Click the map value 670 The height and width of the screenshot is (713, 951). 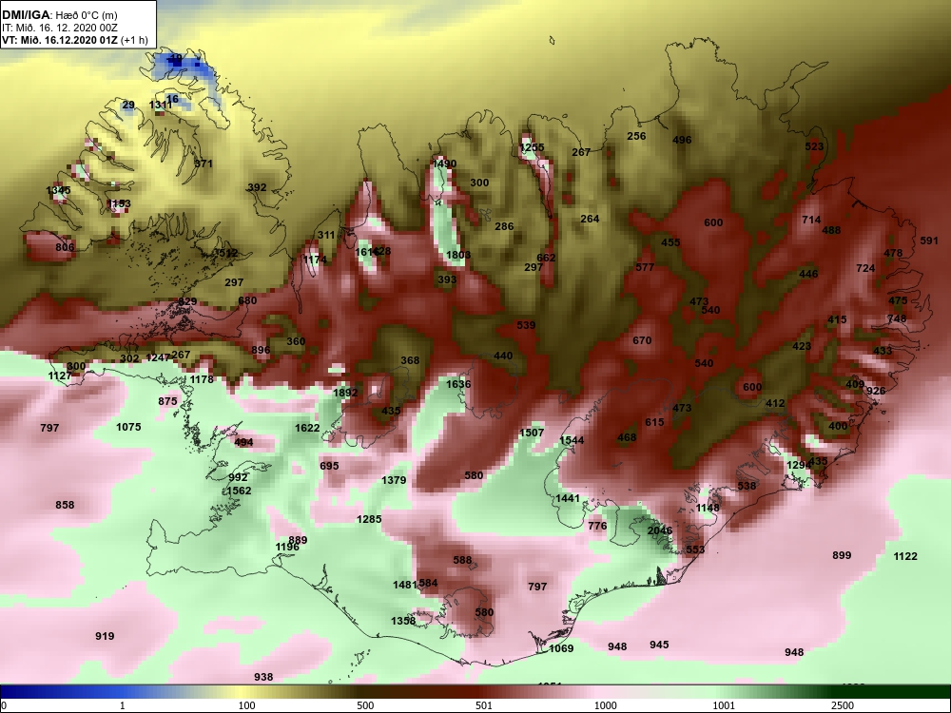click(642, 340)
